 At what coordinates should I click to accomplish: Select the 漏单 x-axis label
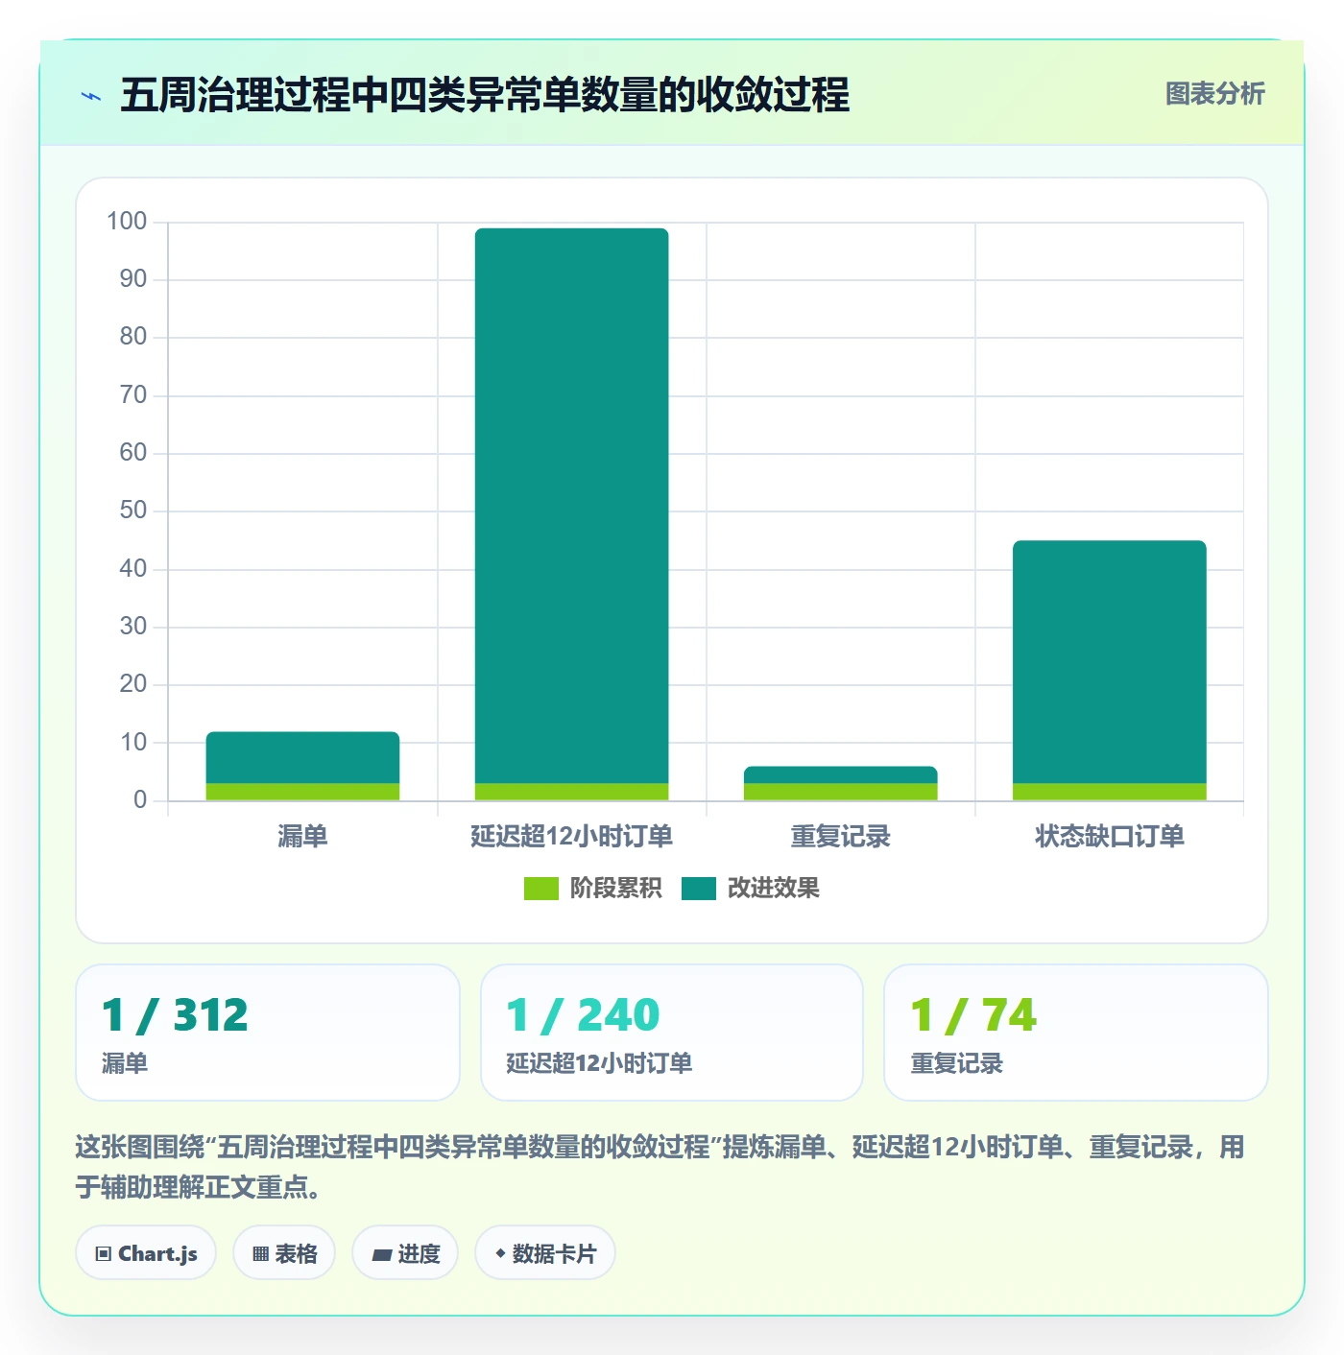[x=302, y=837]
